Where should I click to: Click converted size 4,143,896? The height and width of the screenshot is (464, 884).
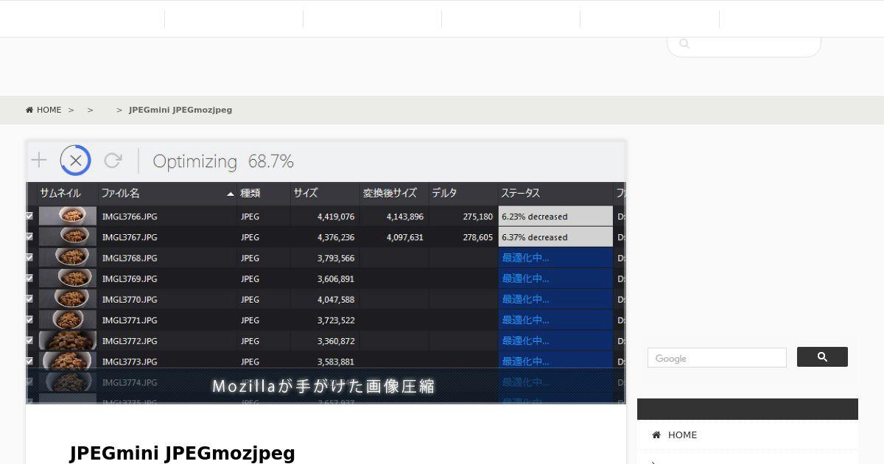click(x=405, y=217)
